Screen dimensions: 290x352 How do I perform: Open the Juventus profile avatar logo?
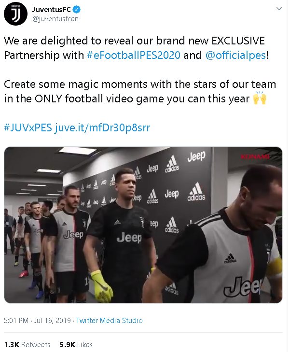tap(15, 14)
